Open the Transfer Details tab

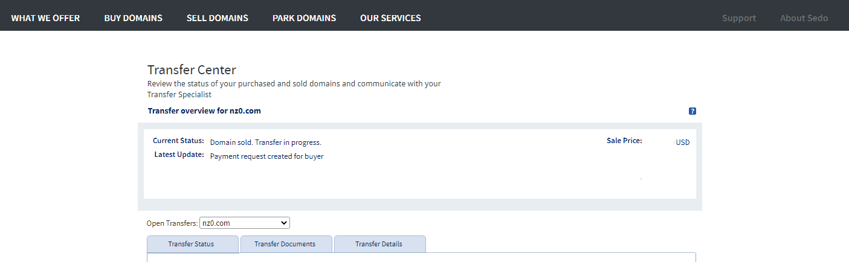[379, 244]
